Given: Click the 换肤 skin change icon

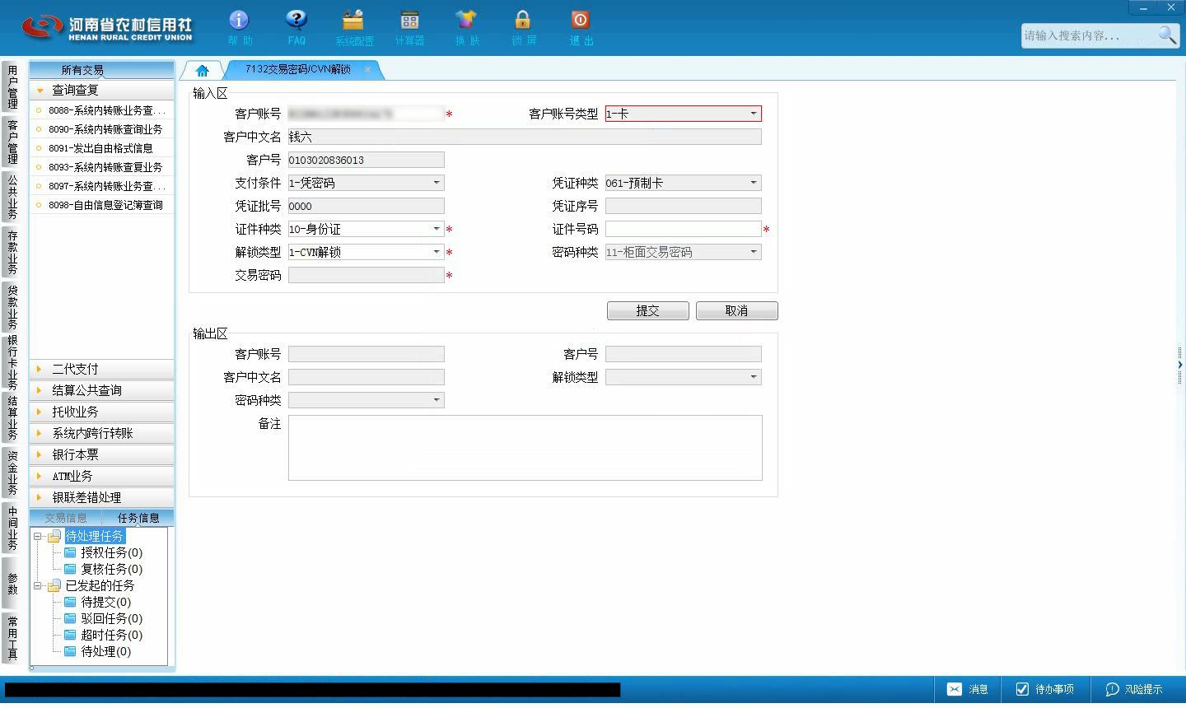Looking at the screenshot, I should tap(466, 28).
